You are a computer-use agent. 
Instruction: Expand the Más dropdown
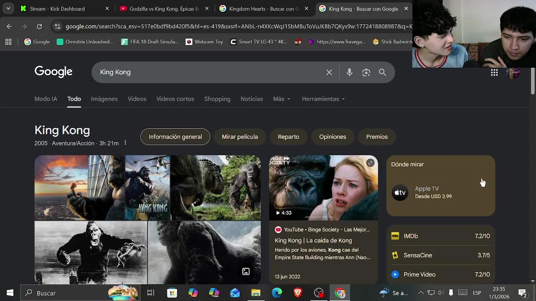click(x=281, y=99)
